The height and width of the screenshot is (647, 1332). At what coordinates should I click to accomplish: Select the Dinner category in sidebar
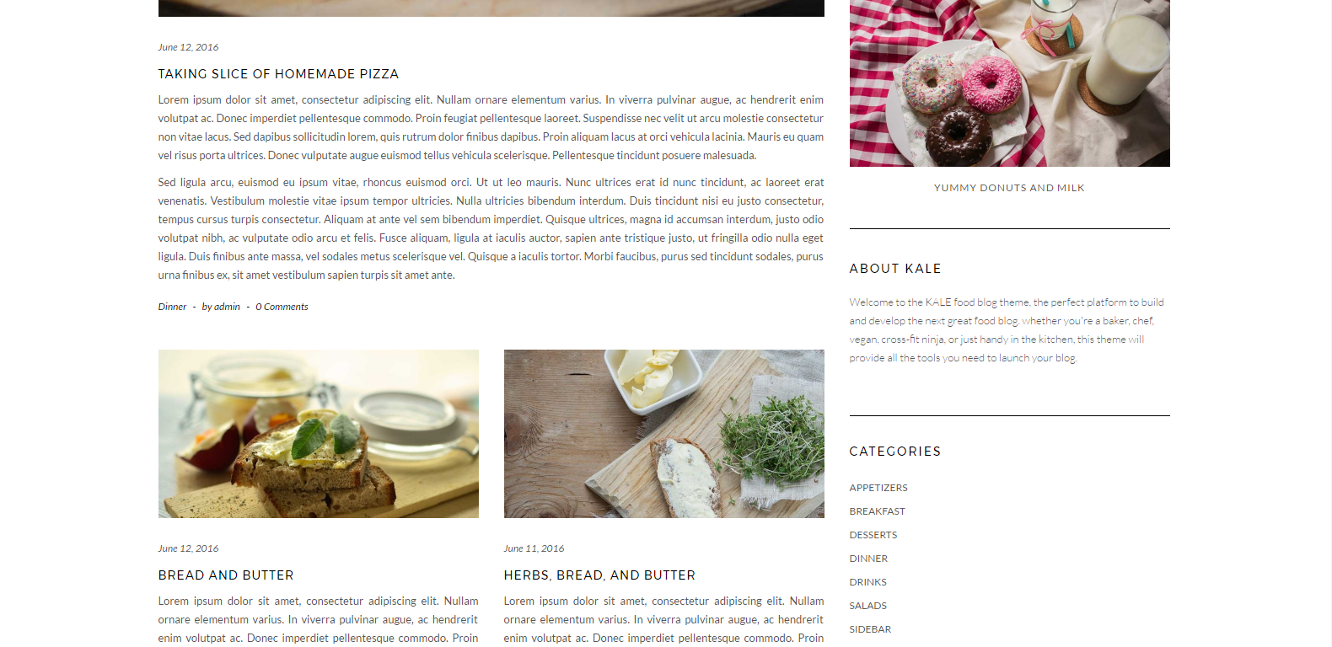tap(868, 559)
